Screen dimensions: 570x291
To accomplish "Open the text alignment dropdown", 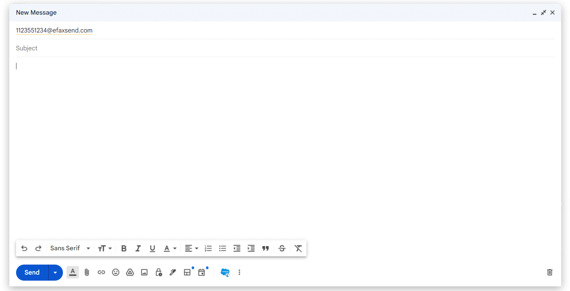I will [x=191, y=248].
